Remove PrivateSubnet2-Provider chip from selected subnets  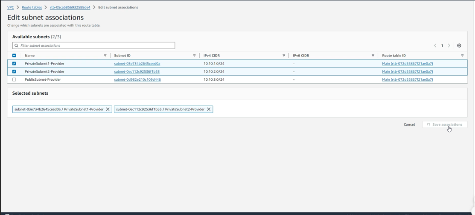tap(209, 109)
